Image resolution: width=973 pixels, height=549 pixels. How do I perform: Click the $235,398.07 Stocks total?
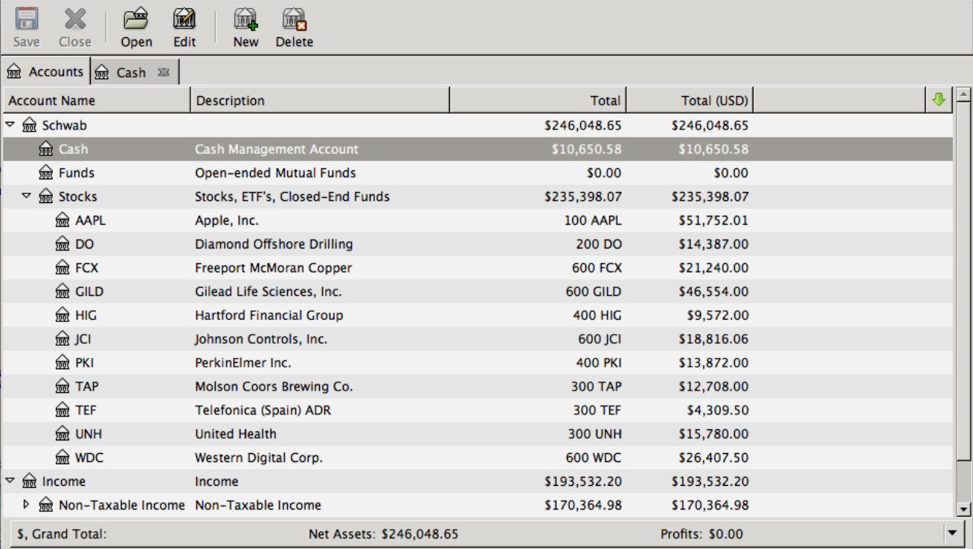coord(583,196)
